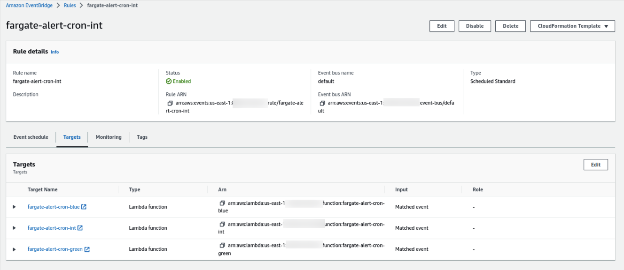The width and height of the screenshot is (624, 270).
Task: Expand the fargate-alert-cron-blue target row
Action: point(14,206)
